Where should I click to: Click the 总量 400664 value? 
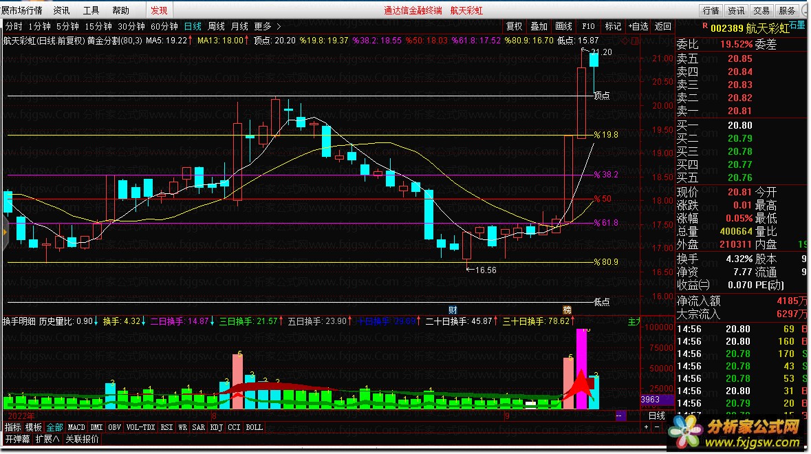(735, 232)
